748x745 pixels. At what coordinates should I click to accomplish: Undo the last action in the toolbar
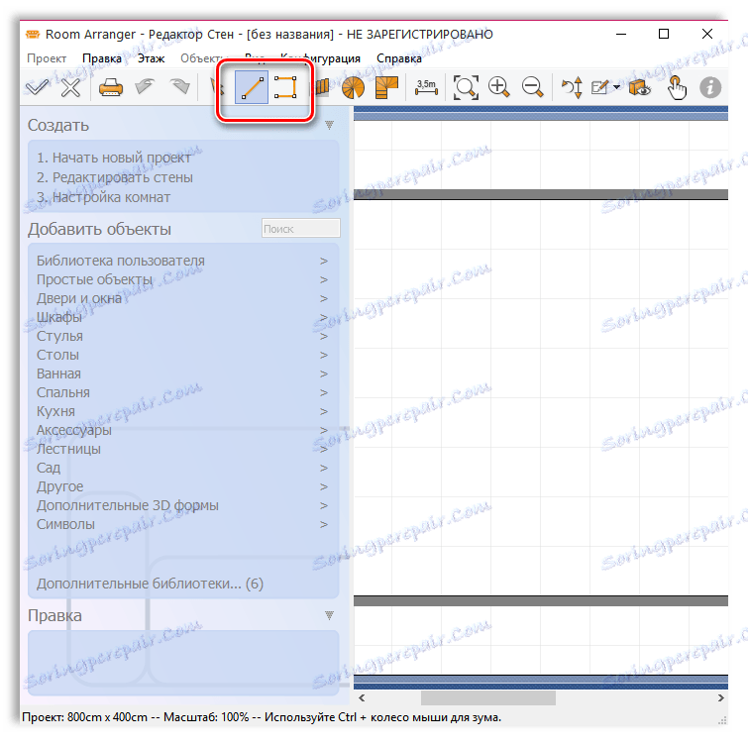(145, 86)
